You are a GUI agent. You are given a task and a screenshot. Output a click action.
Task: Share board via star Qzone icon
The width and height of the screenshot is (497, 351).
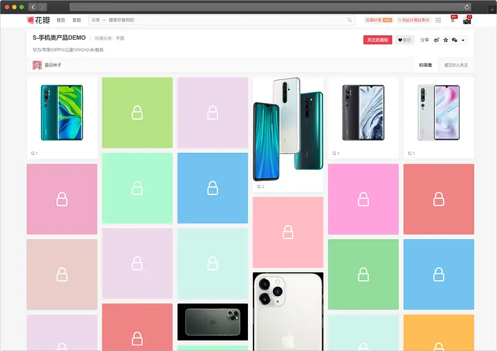[x=445, y=40]
